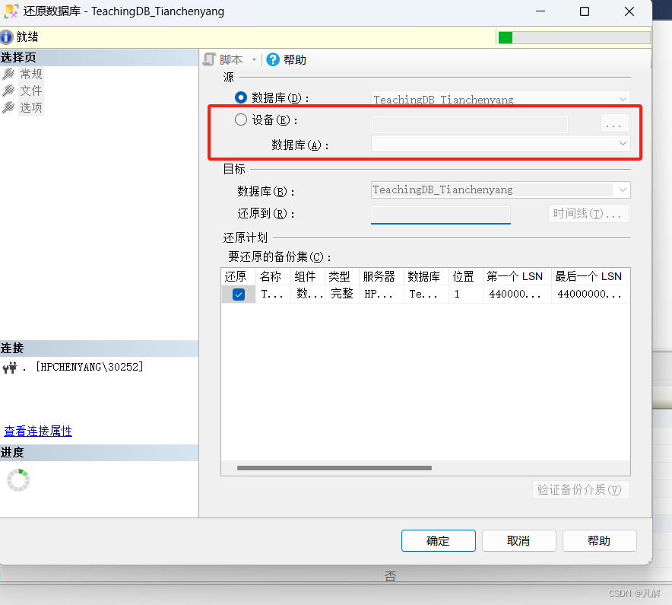
Task: Click the 取消 (Cancel) button
Action: pos(519,540)
